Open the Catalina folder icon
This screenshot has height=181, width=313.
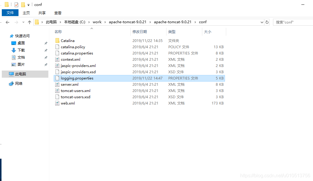[x=57, y=40]
